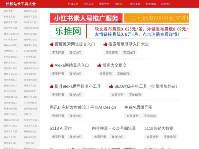Image resolution: width=199 pixels, height=149 pixels.
Task: Select 关键词工具 (15) sidebar category
Action: (32, 28)
